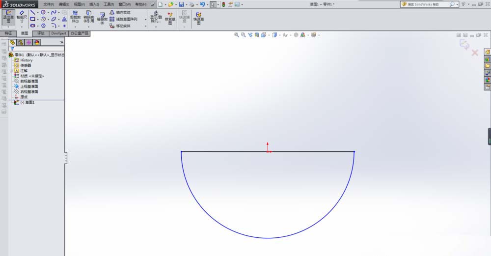The image size is (491, 256).
Task: Click the 镜向实体 Mirror Entities tool
Action: click(x=120, y=13)
